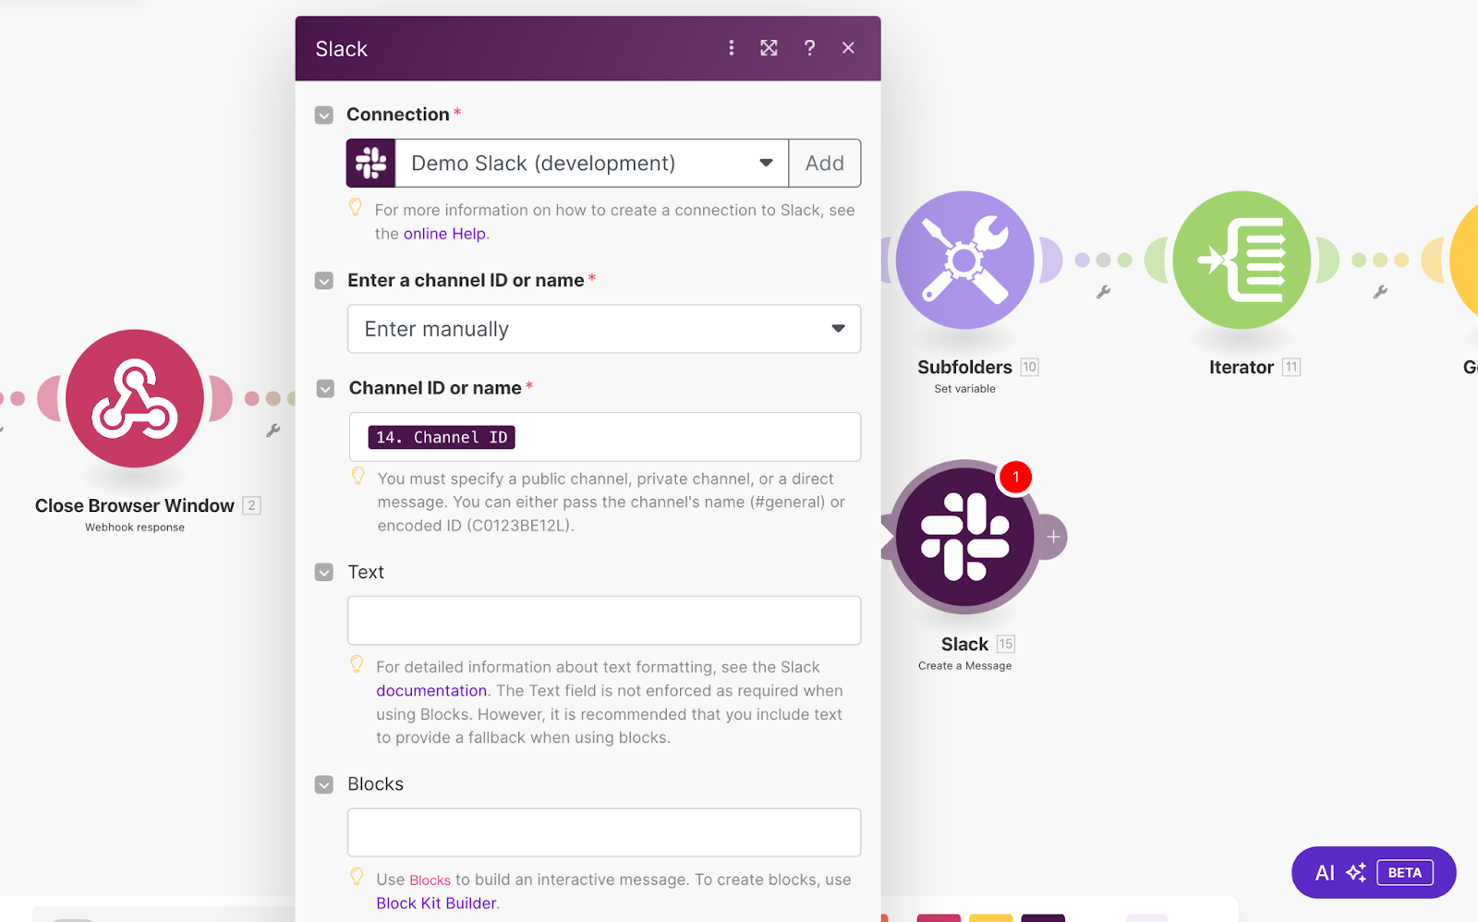Open the Enter manually dropdown
Image resolution: width=1478 pixels, height=922 pixels.
coord(604,329)
